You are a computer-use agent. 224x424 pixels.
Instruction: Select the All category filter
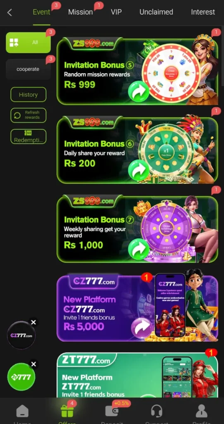point(28,43)
